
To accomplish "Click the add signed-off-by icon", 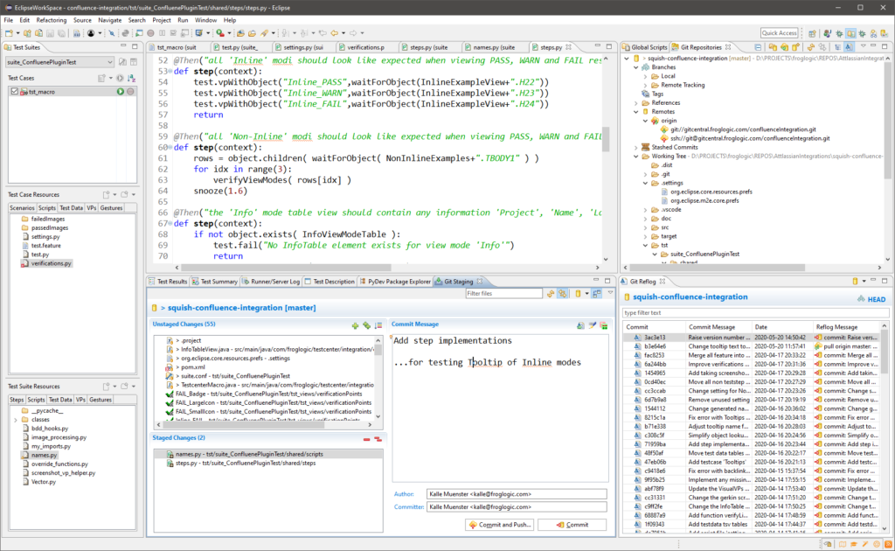I will pos(592,325).
